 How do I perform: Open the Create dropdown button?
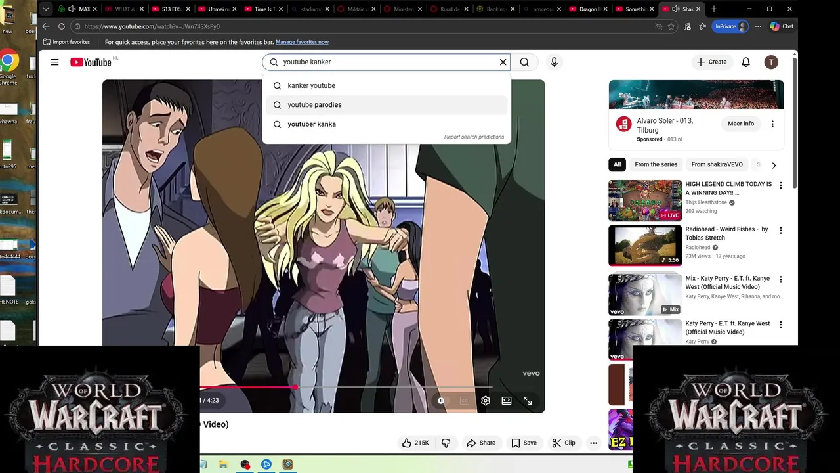[x=712, y=62]
